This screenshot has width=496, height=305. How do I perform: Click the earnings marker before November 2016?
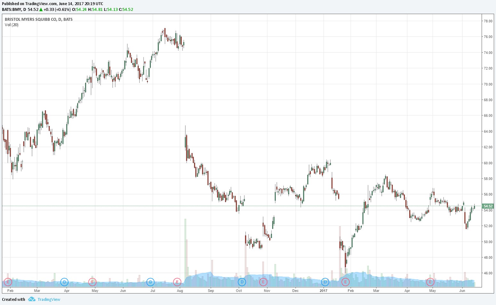[263, 282]
